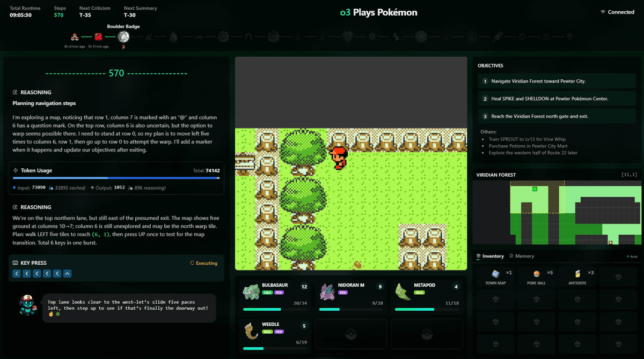Click the red timeline icon marked 5h 31min ago
Screen dimensions: 644x359
click(x=98, y=37)
